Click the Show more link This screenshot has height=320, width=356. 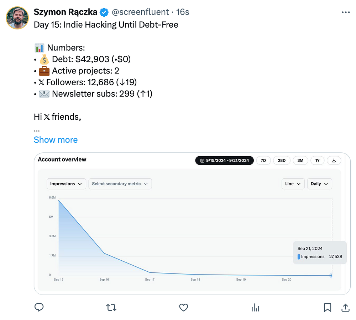[x=56, y=140]
